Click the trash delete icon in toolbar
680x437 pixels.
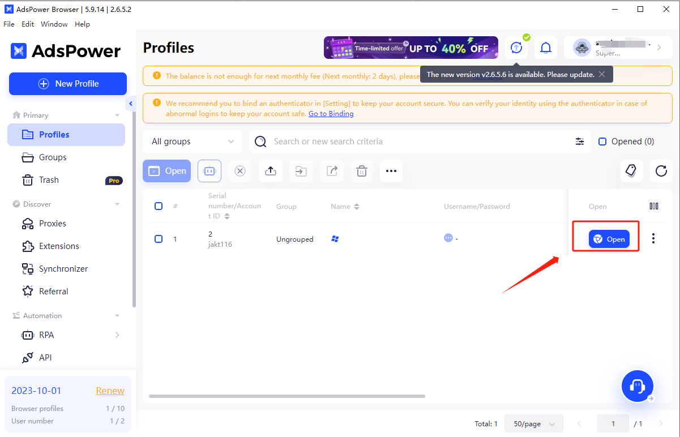362,171
